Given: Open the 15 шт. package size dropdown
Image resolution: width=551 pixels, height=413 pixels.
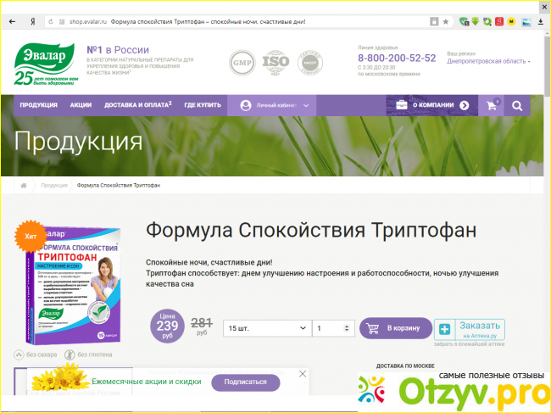Looking at the screenshot, I should [267, 328].
